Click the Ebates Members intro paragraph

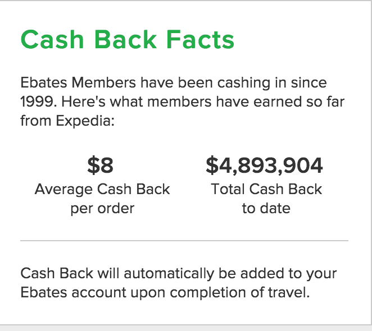(x=182, y=102)
